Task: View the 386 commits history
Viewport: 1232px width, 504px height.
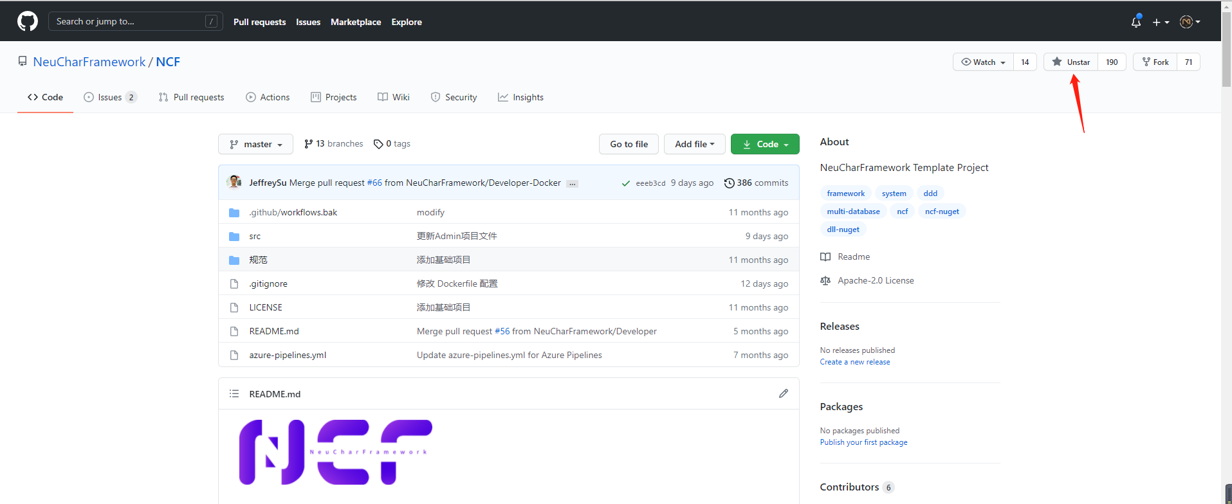Action: [x=756, y=183]
